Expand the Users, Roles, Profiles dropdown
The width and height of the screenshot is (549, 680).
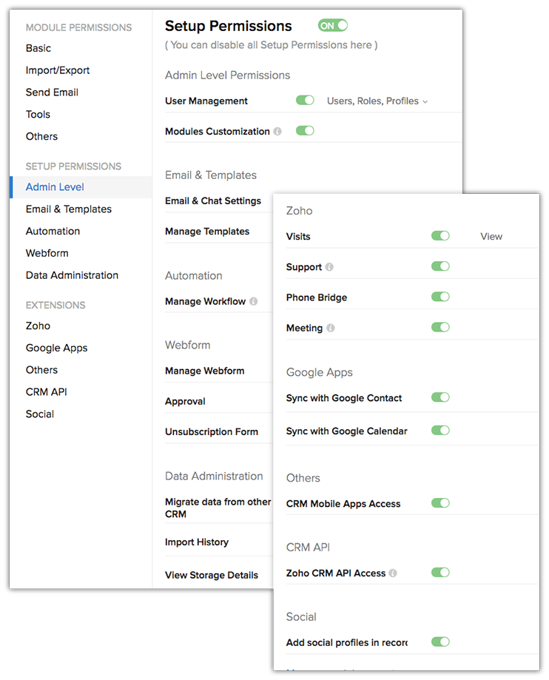pos(377,101)
